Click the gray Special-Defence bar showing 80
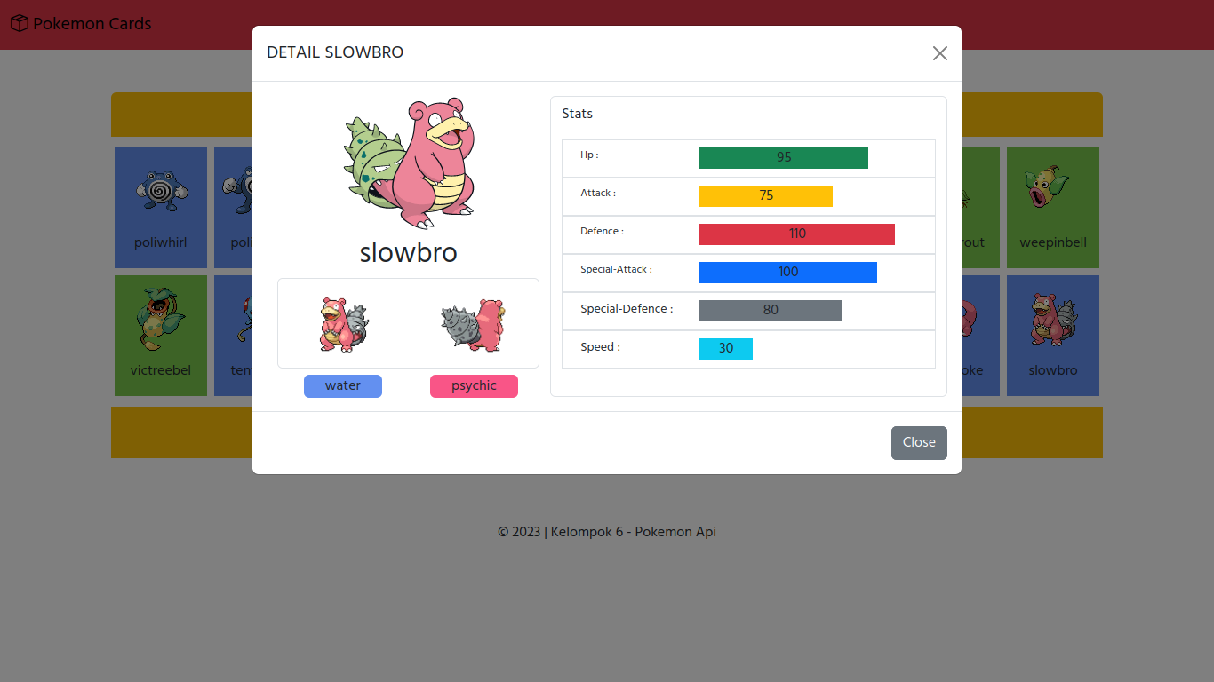This screenshot has height=682, width=1214. coord(771,311)
